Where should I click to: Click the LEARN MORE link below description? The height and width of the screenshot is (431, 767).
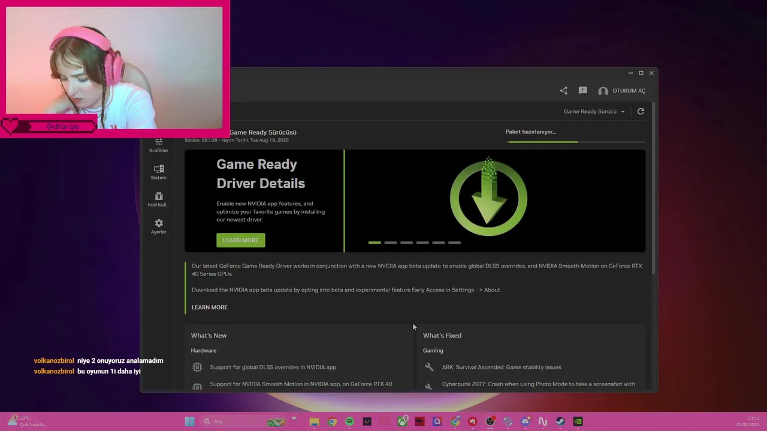pos(210,307)
